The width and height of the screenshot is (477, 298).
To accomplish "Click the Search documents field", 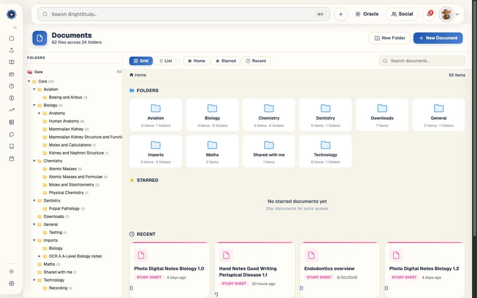I will [x=422, y=61].
